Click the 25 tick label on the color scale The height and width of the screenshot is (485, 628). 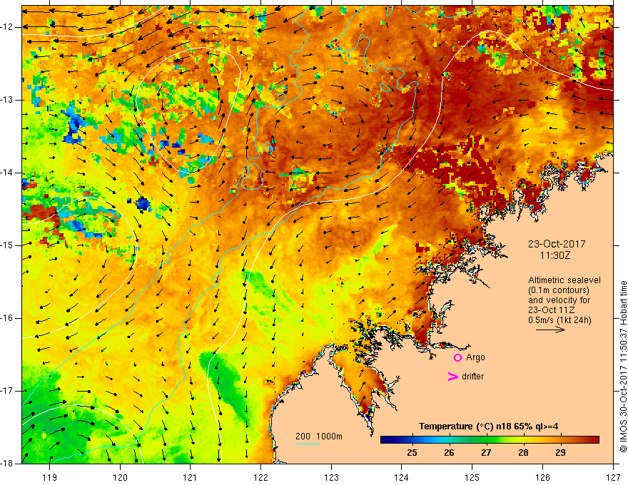pos(412,453)
